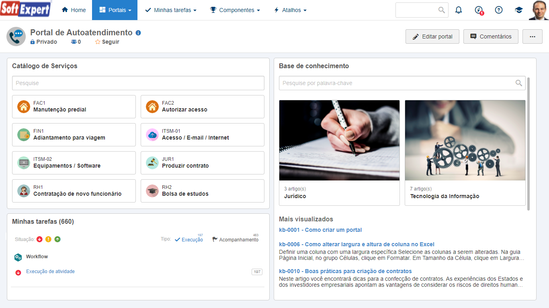Filter tasks by green on-time status
Viewport: 549px width, 308px height.
[57, 239]
